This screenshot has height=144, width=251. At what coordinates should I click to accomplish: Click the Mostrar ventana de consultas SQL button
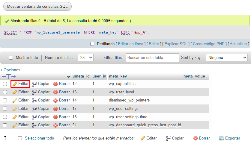pos(37,6)
